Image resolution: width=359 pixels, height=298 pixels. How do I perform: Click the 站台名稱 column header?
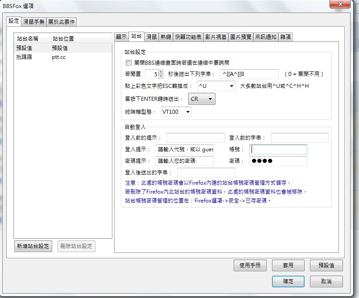(32, 38)
